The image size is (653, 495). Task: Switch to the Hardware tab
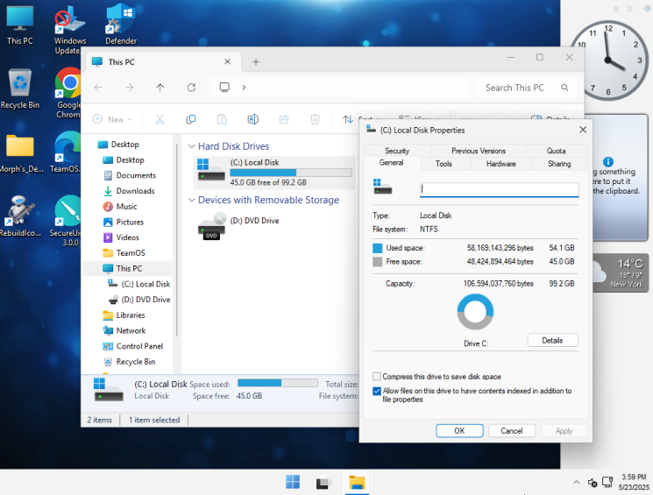click(x=501, y=164)
